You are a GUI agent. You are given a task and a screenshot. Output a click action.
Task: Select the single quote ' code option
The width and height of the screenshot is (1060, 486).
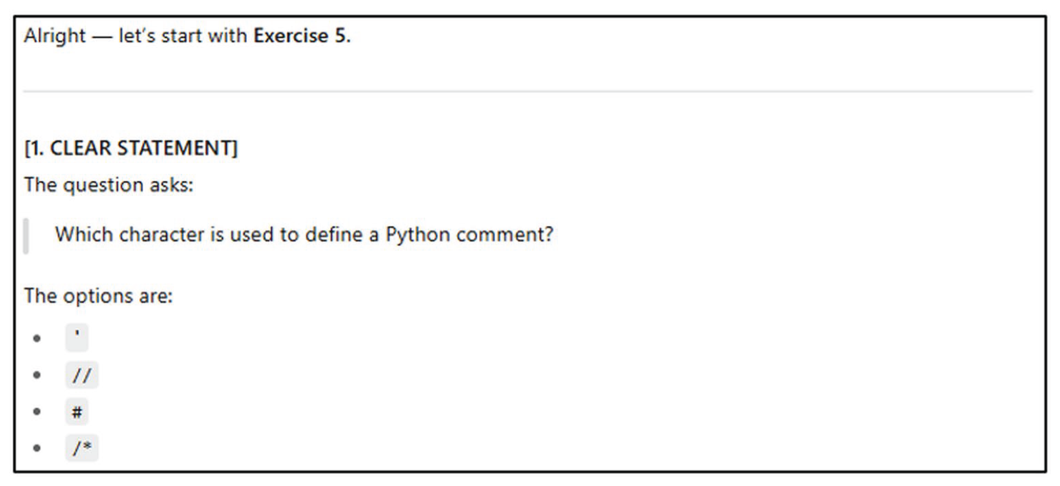77,338
